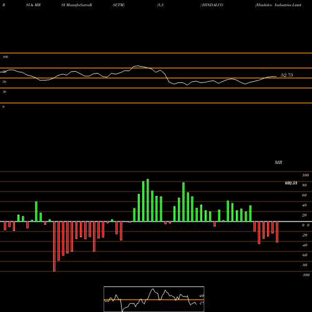The width and height of the screenshot is (312, 312).
Task: Click the 'SI MunafaSutraR' header text
Action: click(x=77, y=5)
